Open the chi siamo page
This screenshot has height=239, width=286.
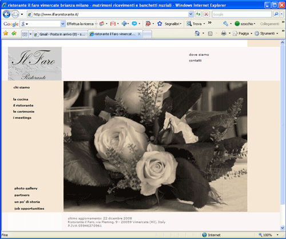coord(22,87)
